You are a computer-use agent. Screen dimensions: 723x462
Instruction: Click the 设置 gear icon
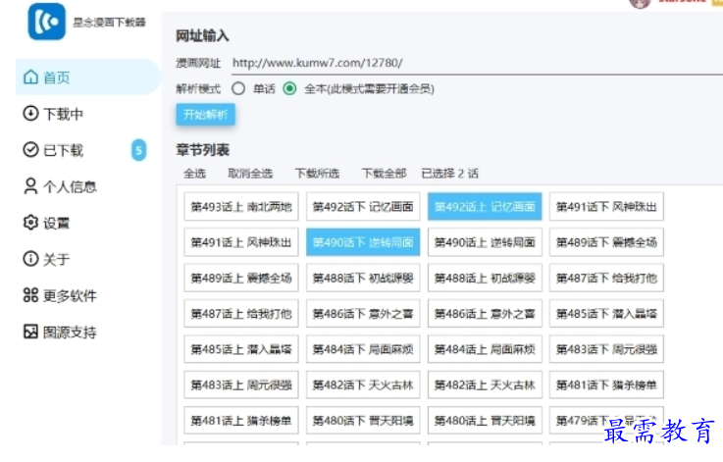[30, 223]
